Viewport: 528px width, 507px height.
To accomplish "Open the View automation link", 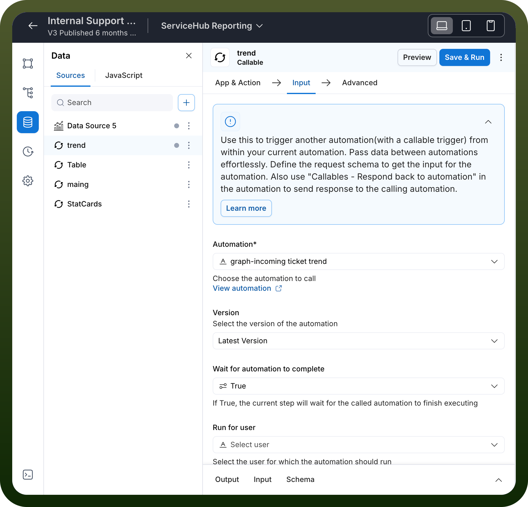I will point(242,288).
